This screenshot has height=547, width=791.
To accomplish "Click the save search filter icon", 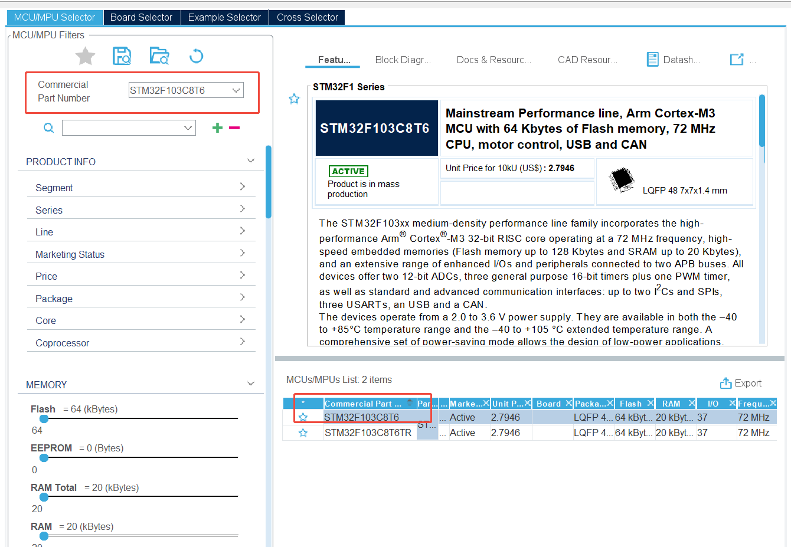I will pos(122,56).
